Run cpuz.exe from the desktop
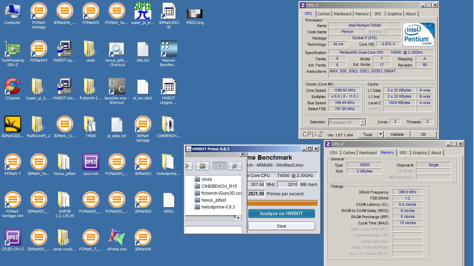The width and height of the screenshot is (474, 266). 91,165
